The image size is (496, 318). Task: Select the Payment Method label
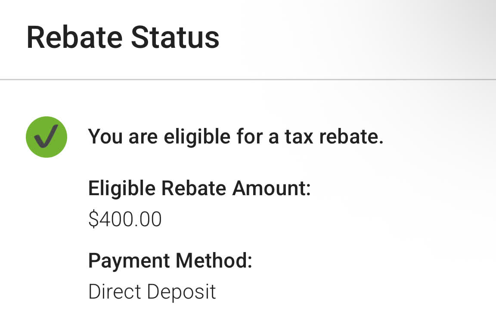tap(170, 261)
